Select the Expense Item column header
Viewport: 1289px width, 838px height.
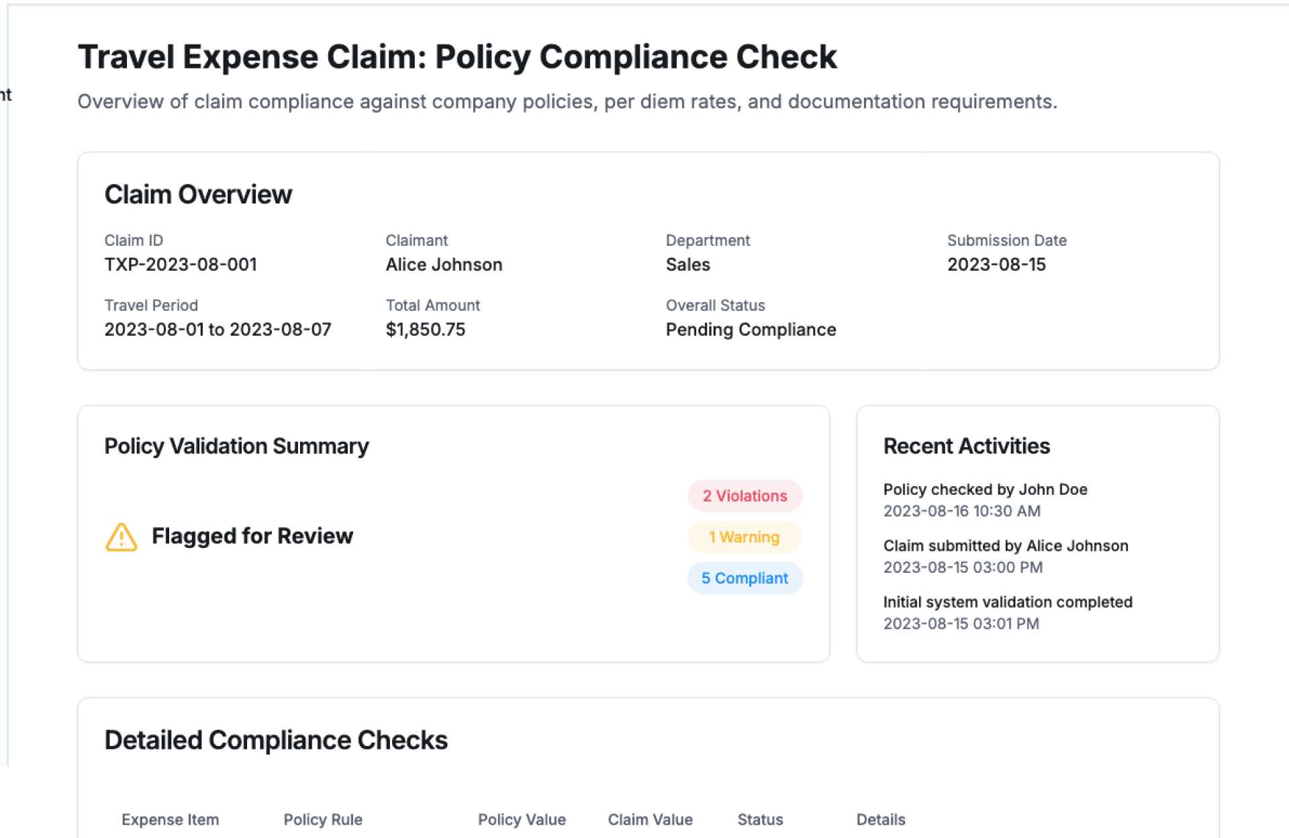(x=170, y=819)
